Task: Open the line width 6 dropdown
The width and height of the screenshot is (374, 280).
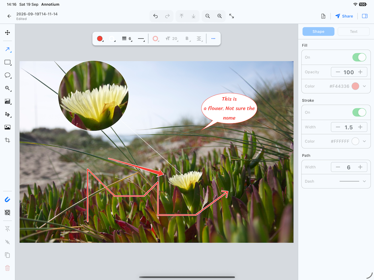Action: coord(127,39)
